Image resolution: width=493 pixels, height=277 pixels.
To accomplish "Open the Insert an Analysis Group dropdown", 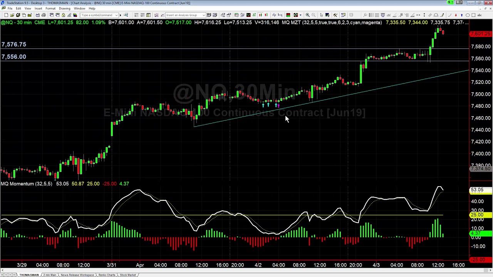I will 204,15.
